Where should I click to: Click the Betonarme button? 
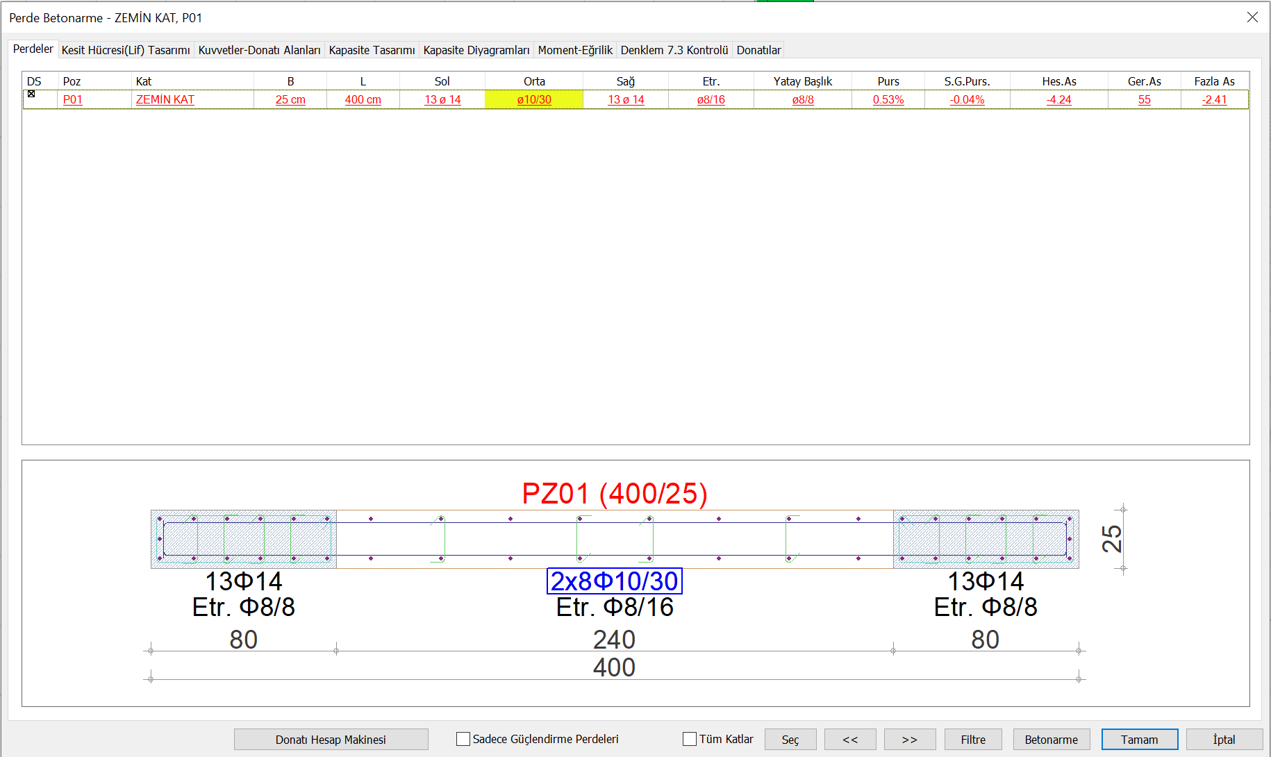1051,740
